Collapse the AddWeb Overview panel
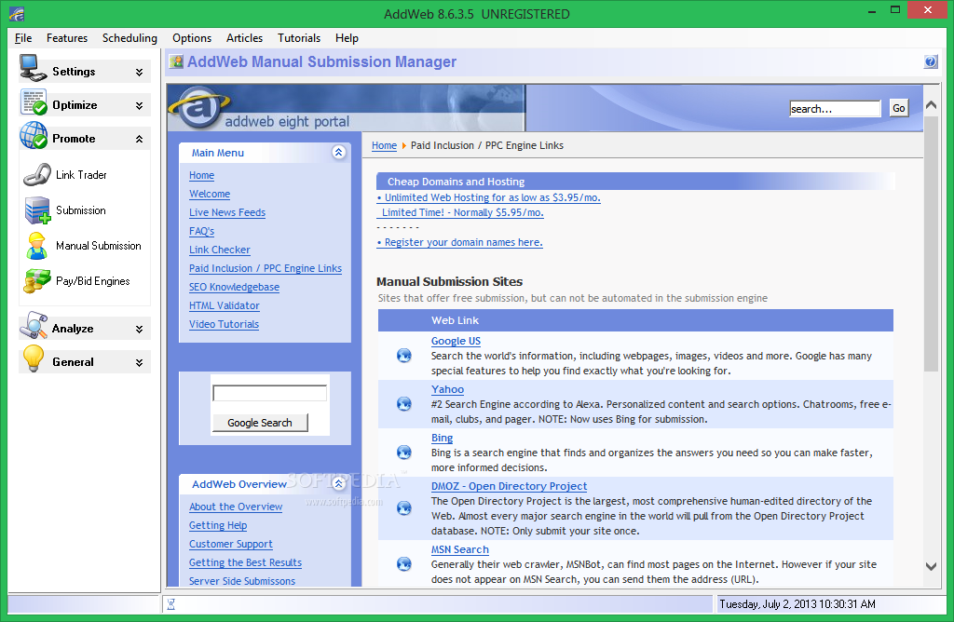Screen dimensions: 954x622 pyautogui.click(x=339, y=483)
